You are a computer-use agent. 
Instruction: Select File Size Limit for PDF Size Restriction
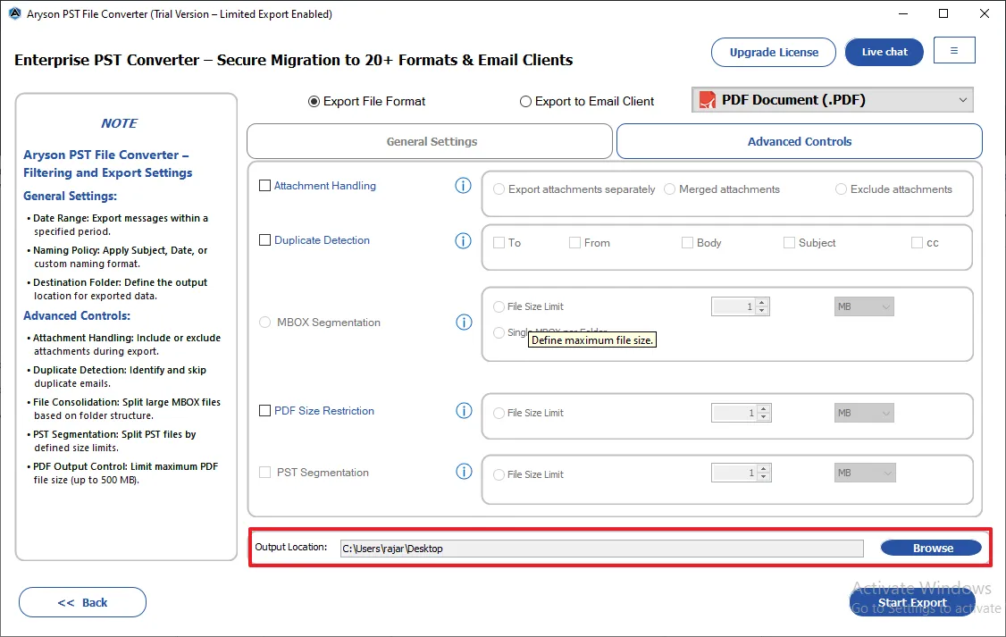coord(499,413)
